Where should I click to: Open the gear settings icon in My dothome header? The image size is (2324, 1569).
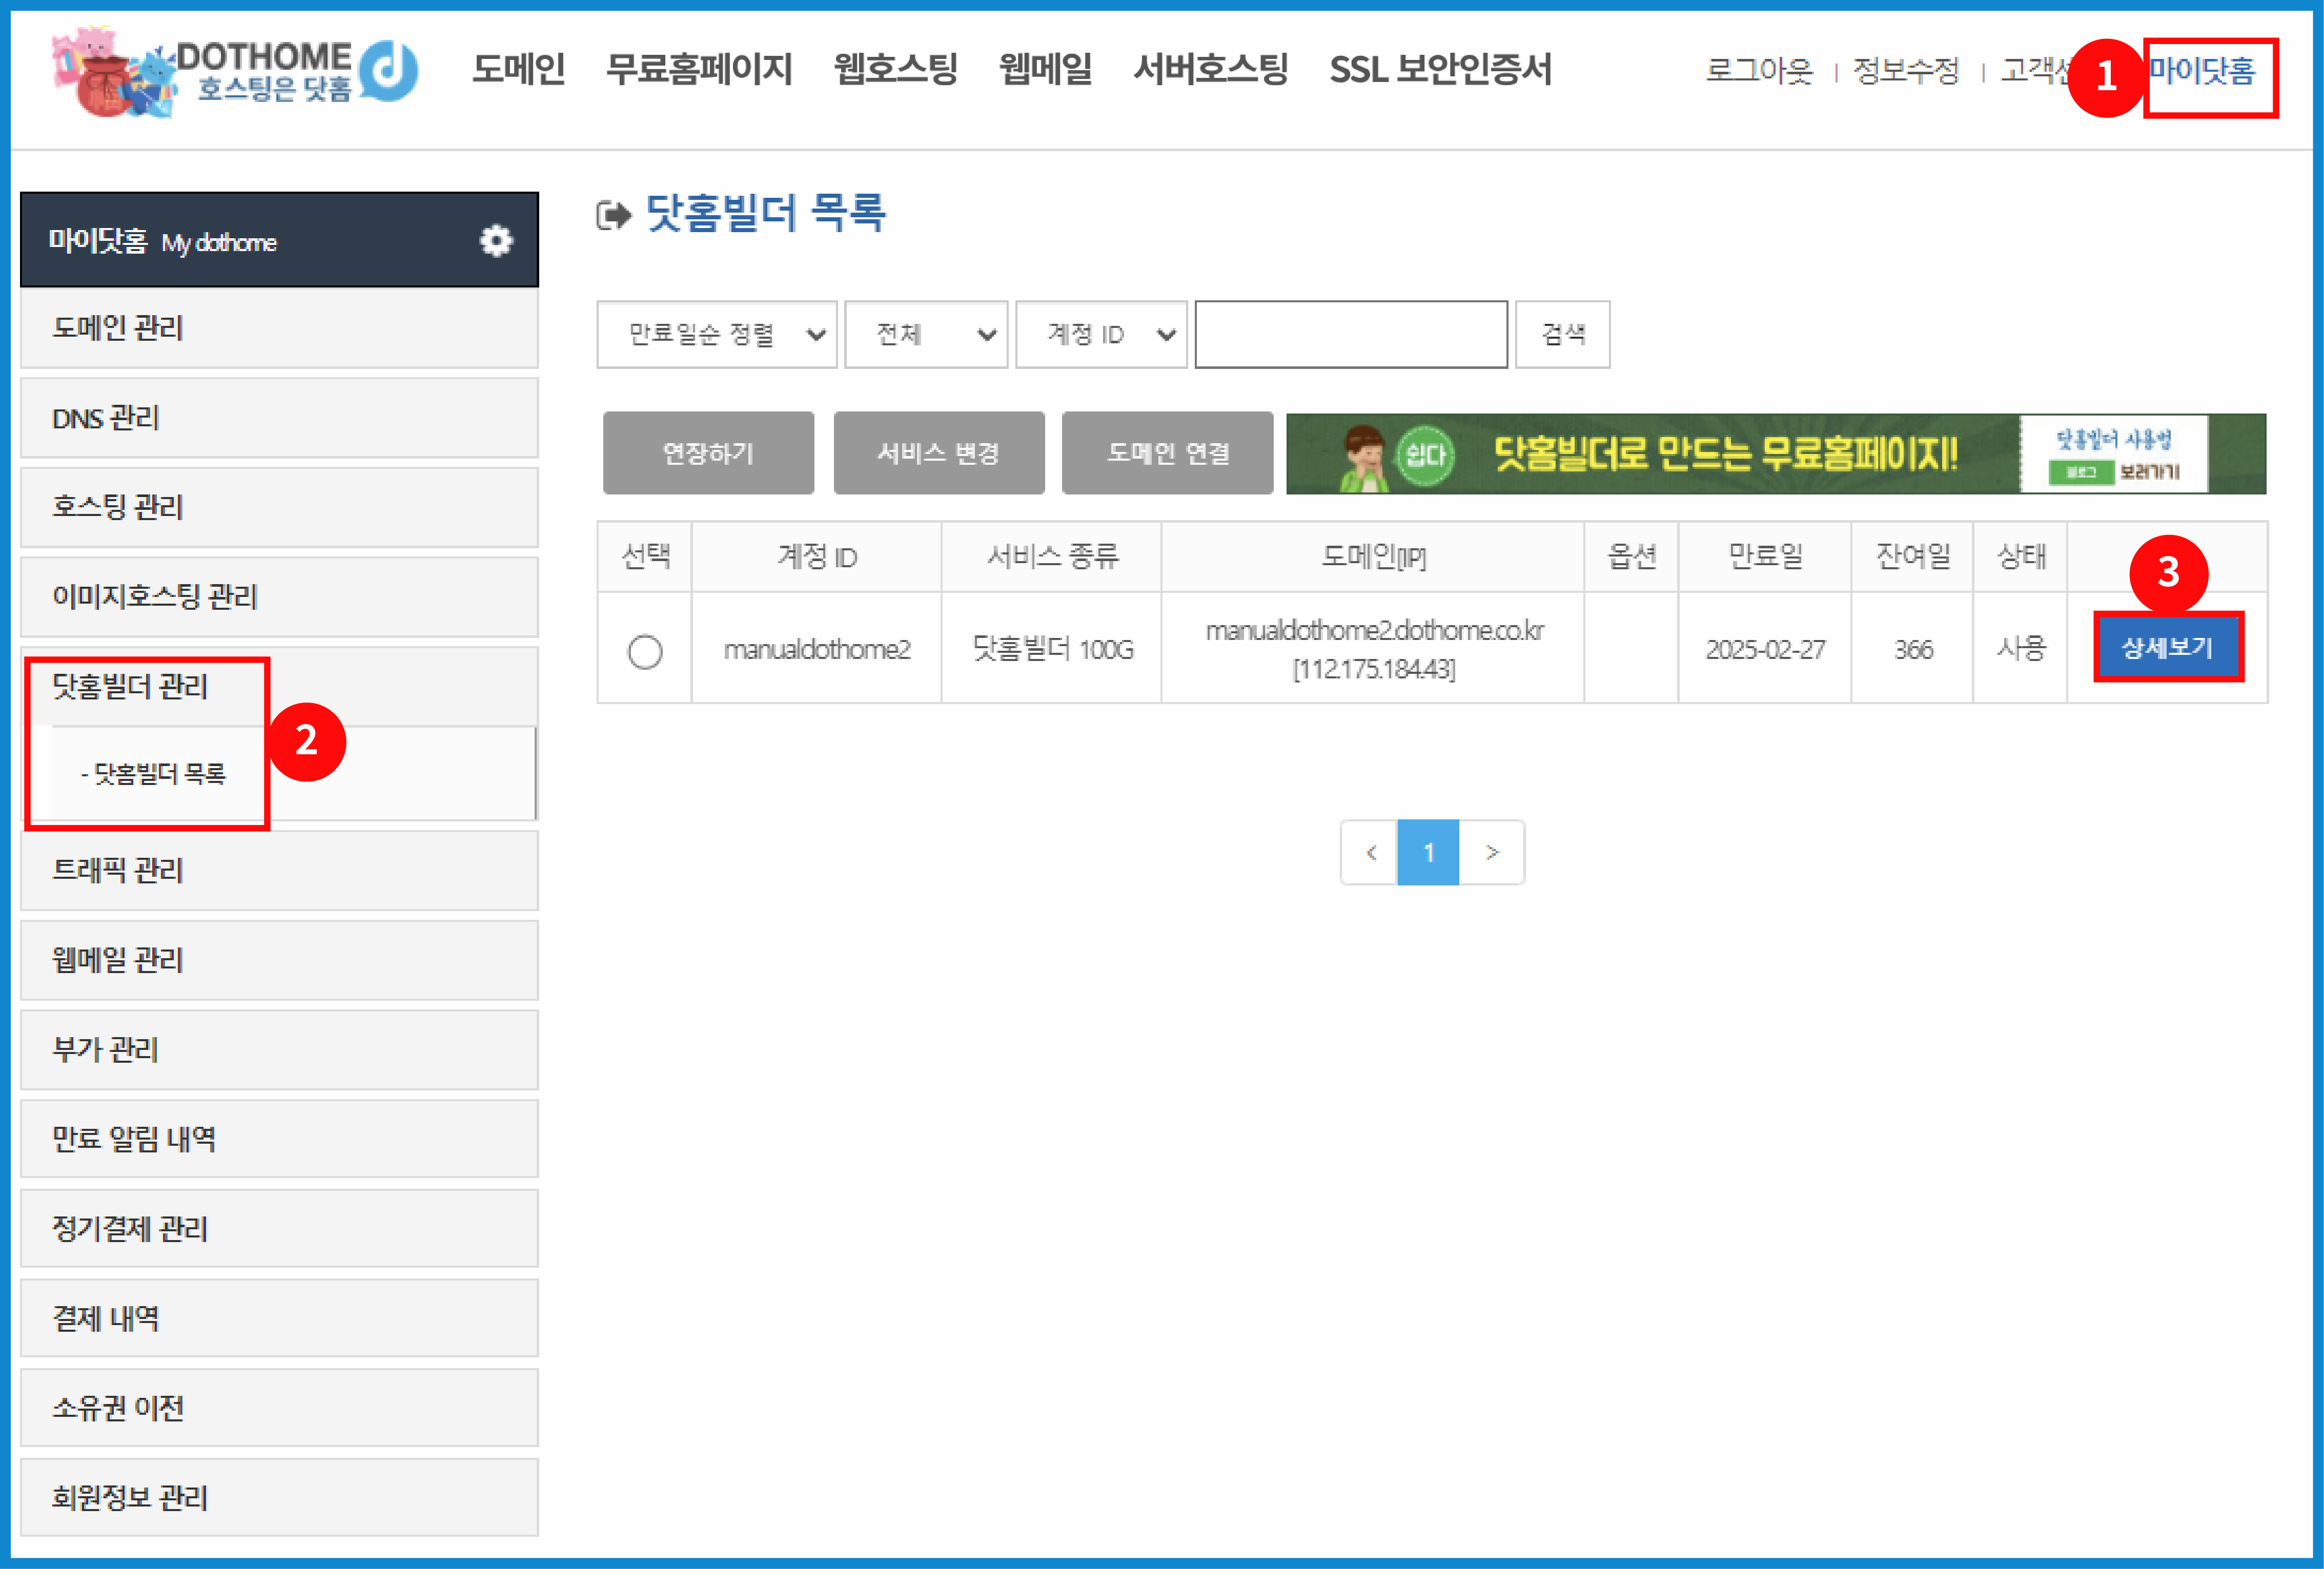(x=496, y=241)
